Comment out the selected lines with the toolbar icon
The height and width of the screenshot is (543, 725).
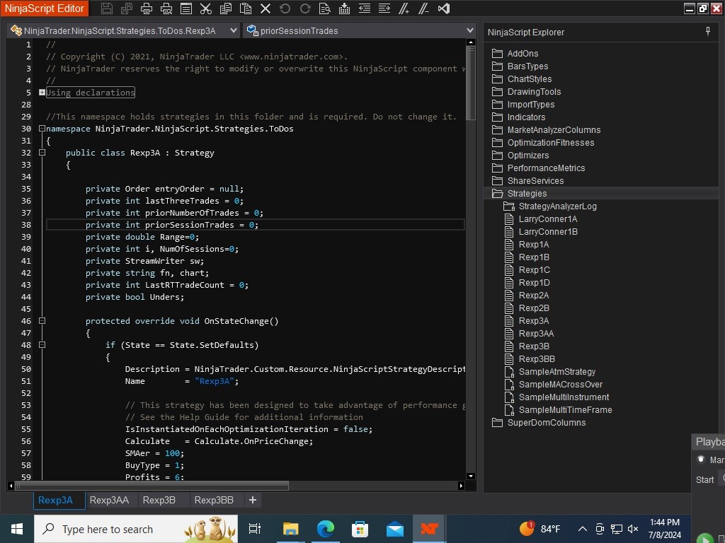(x=404, y=8)
